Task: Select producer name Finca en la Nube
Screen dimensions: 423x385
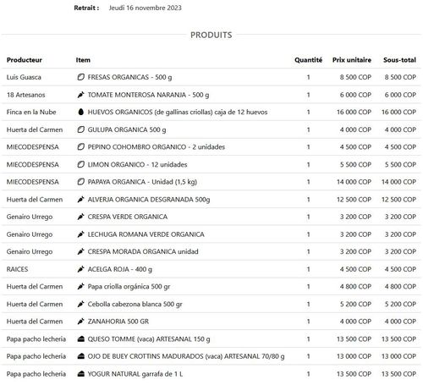Action: click(31, 112)
